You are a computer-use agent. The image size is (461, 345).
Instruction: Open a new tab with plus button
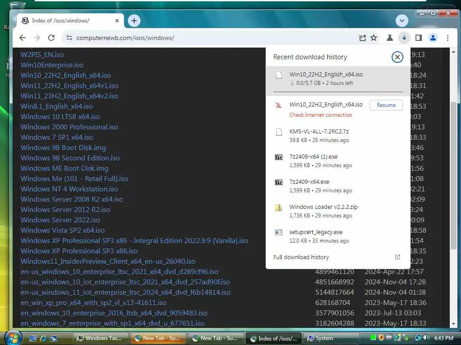coord(134,21)
